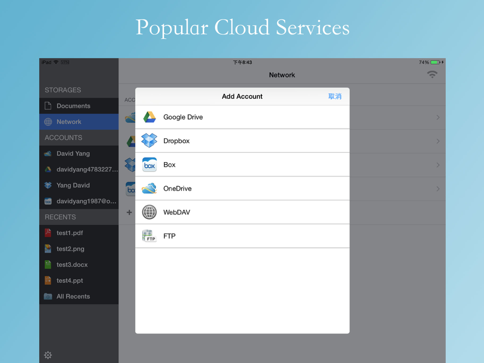Tap the WebDAV globe icon
Image resolution: width=484 pixels, height=363 pixels.
[150, 212]
